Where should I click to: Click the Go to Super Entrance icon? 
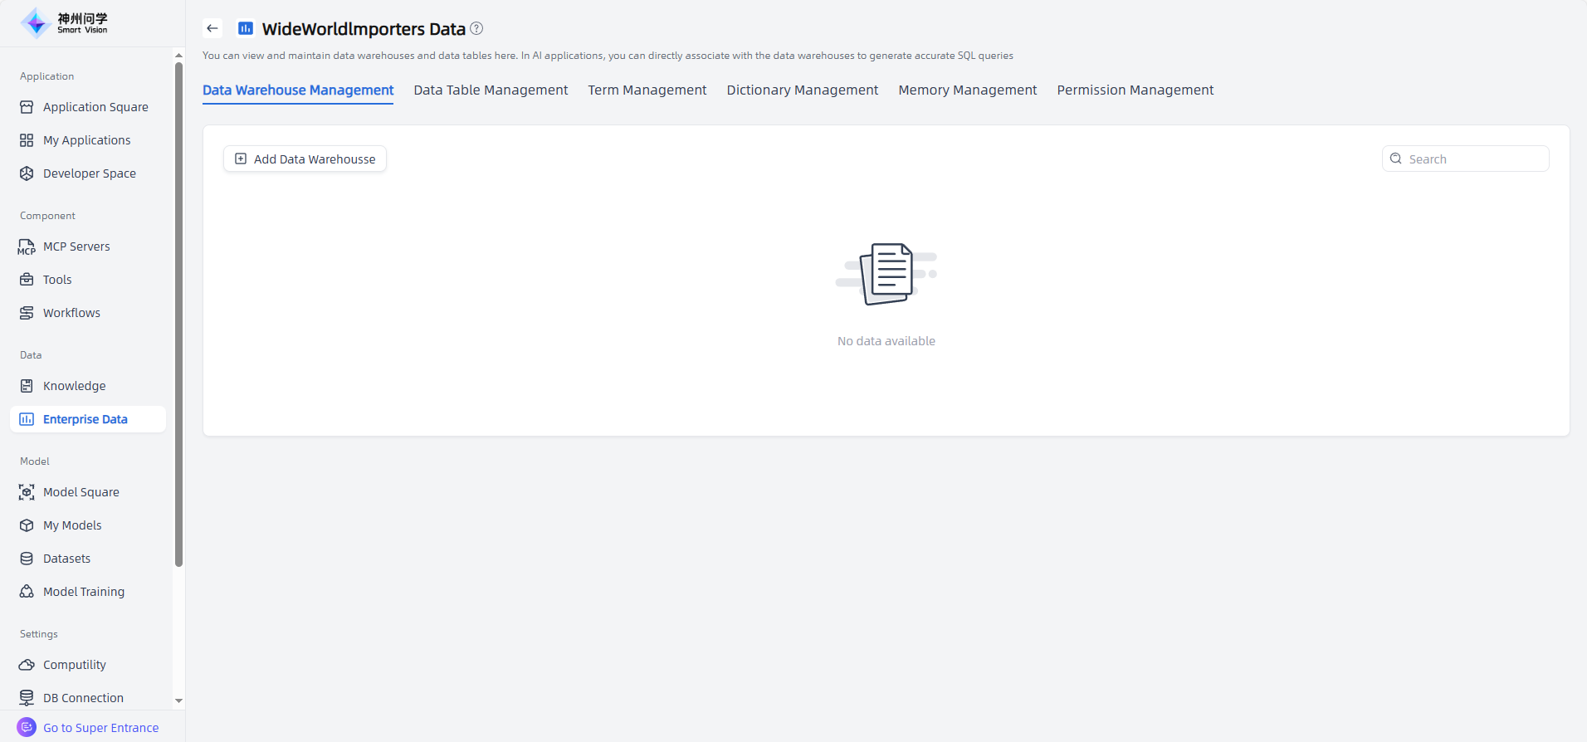click(27, 727)
